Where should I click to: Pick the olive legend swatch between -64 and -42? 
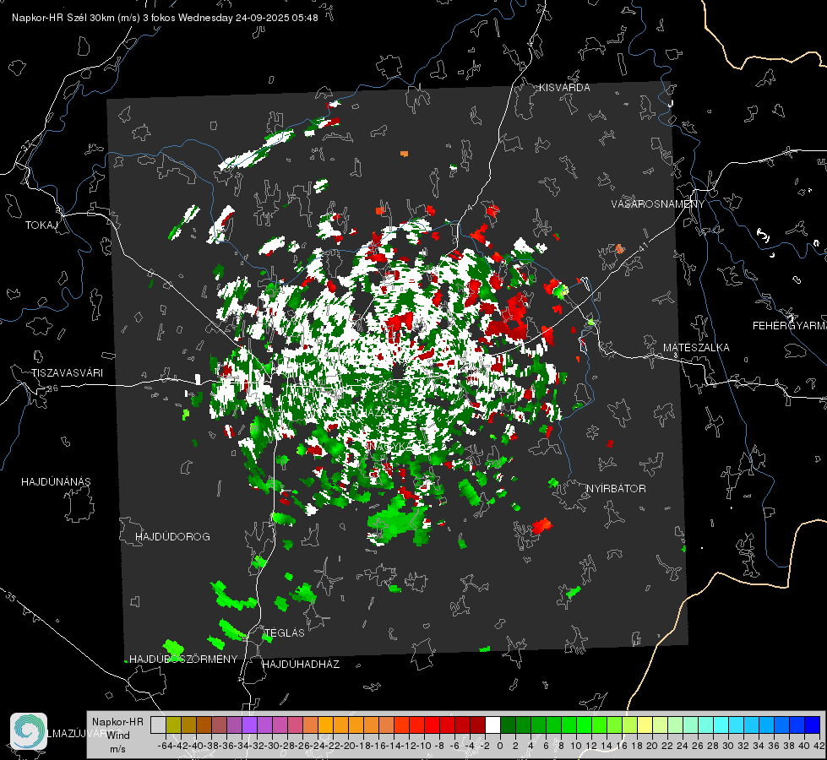pos(173,725)
